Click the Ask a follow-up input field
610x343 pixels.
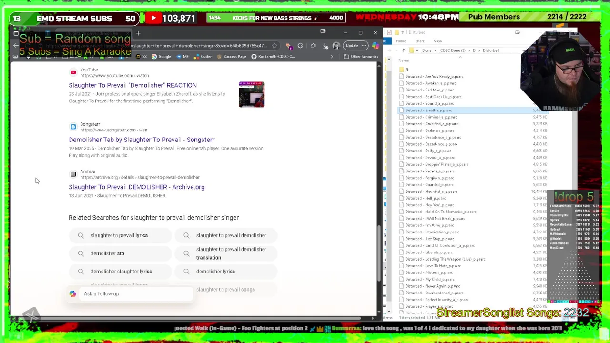(x=136, y=294)
